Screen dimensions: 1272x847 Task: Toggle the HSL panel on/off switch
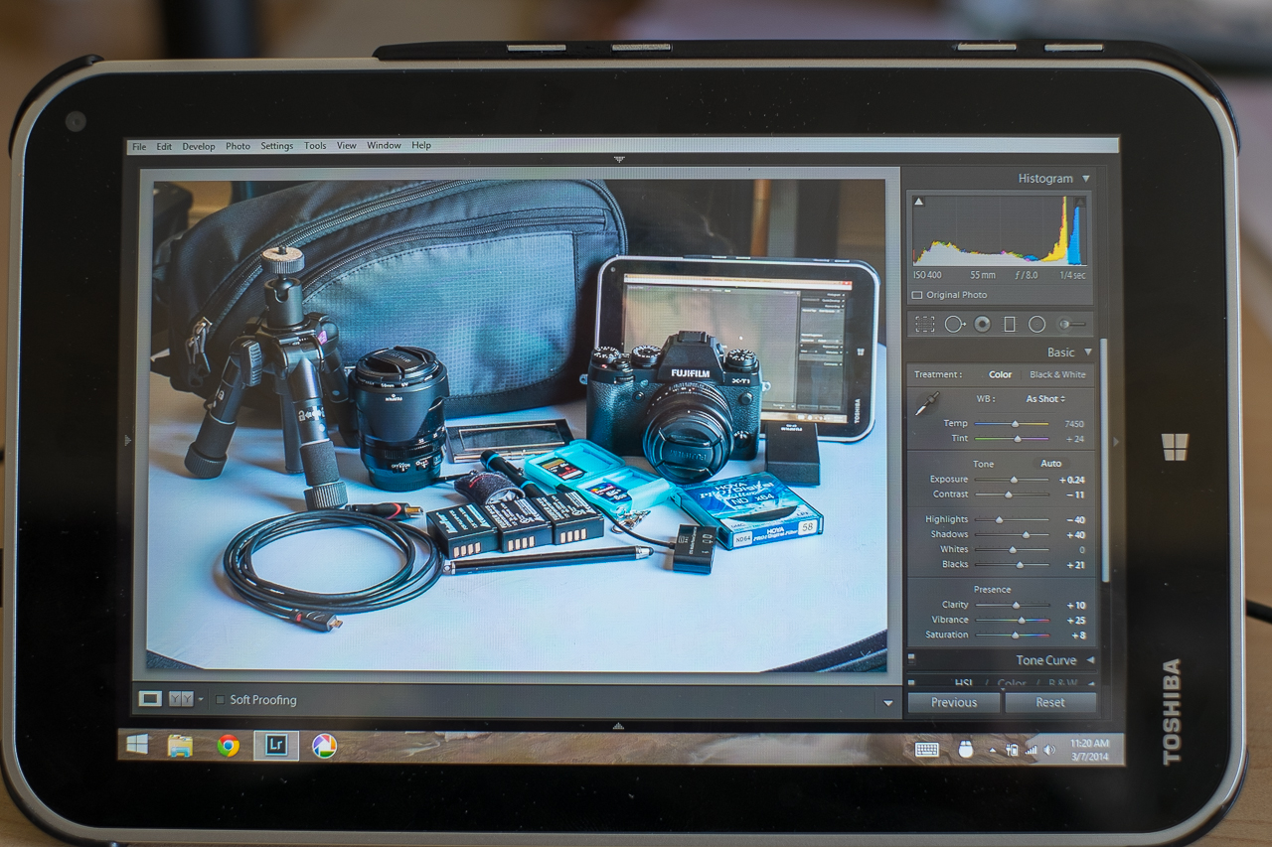click(911, 683)
